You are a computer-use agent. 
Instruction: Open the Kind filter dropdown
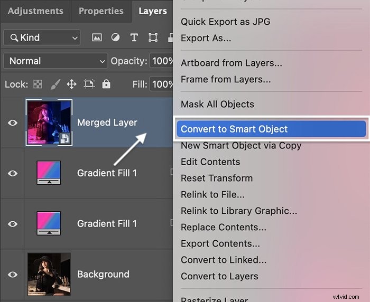42,37
